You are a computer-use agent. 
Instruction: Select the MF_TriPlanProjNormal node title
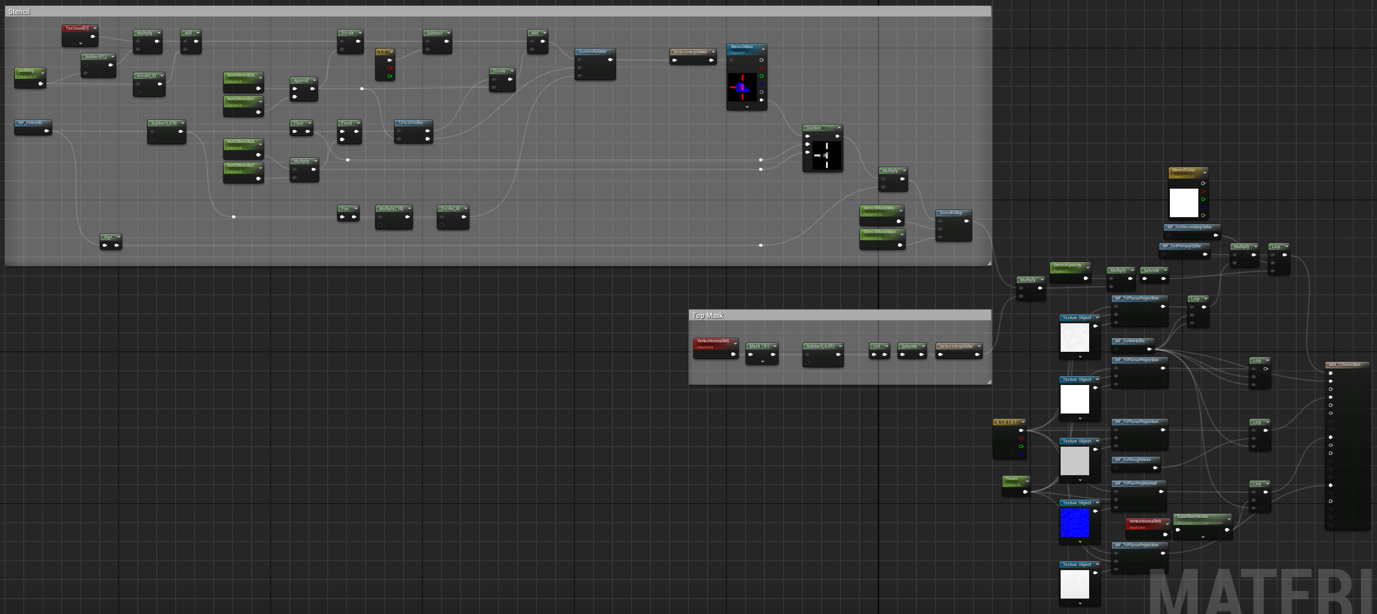[1135, 483]
